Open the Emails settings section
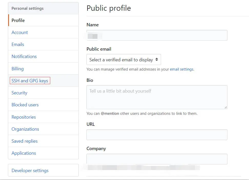 [18, 44]
